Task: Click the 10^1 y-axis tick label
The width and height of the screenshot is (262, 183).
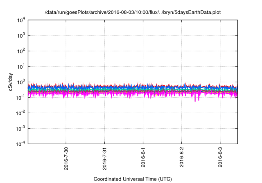Action: (21, 67)
